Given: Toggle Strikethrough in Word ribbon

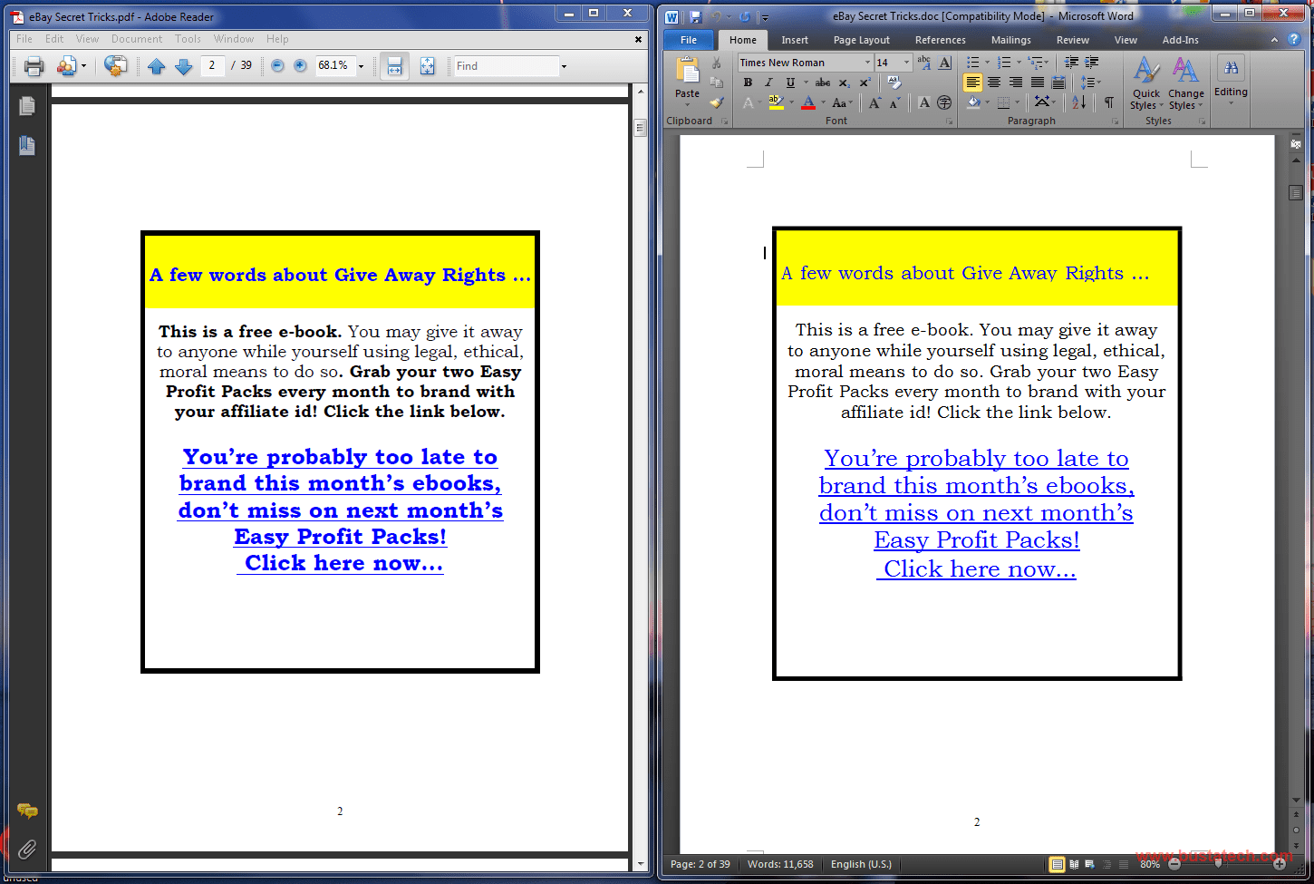Looking at the screenshot, I should point(822,83).
